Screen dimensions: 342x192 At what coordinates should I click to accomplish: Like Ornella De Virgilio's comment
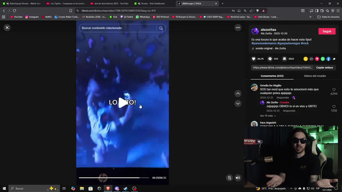[x=334, y=90]
